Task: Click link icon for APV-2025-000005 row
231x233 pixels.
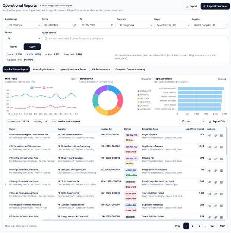Action: [x=215, y=182]
